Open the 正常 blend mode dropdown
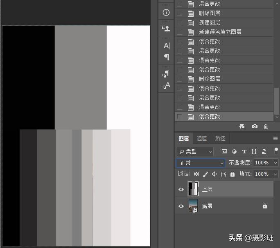This screenshot has width=280, height=248. tap(200, 163)
